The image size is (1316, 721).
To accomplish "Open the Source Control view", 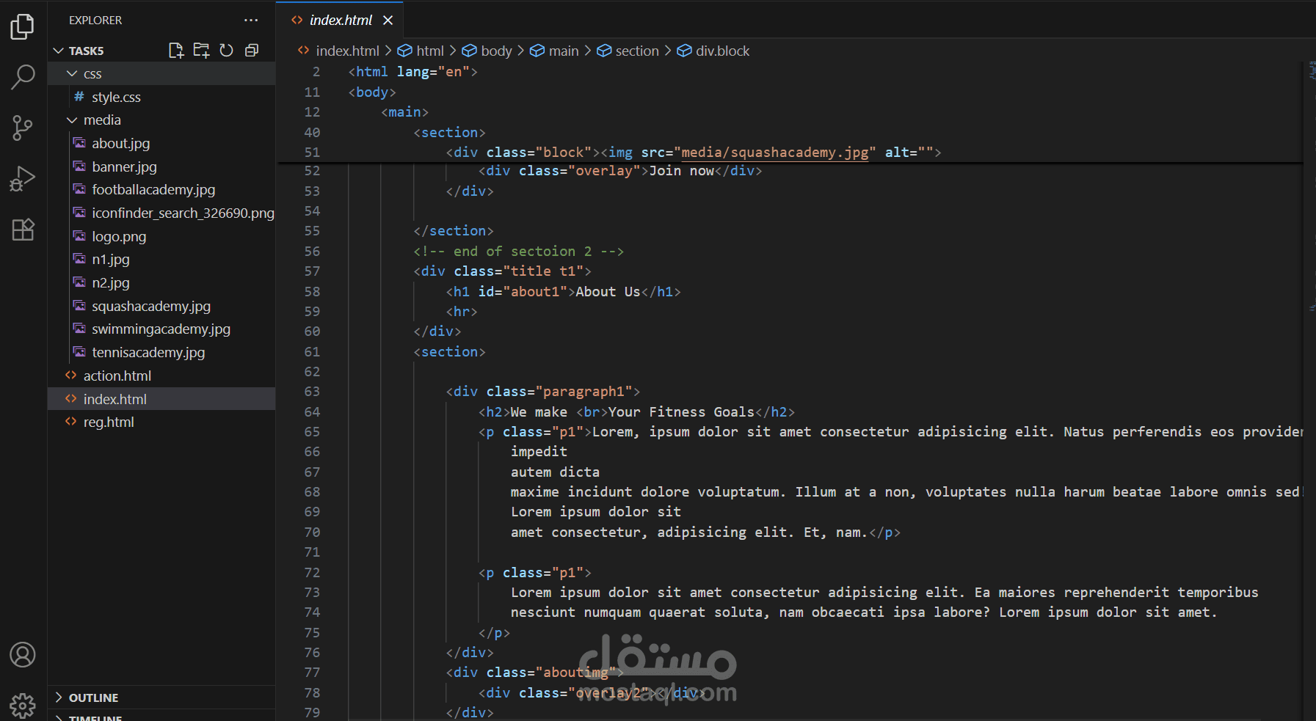I will tap(23, 128).
